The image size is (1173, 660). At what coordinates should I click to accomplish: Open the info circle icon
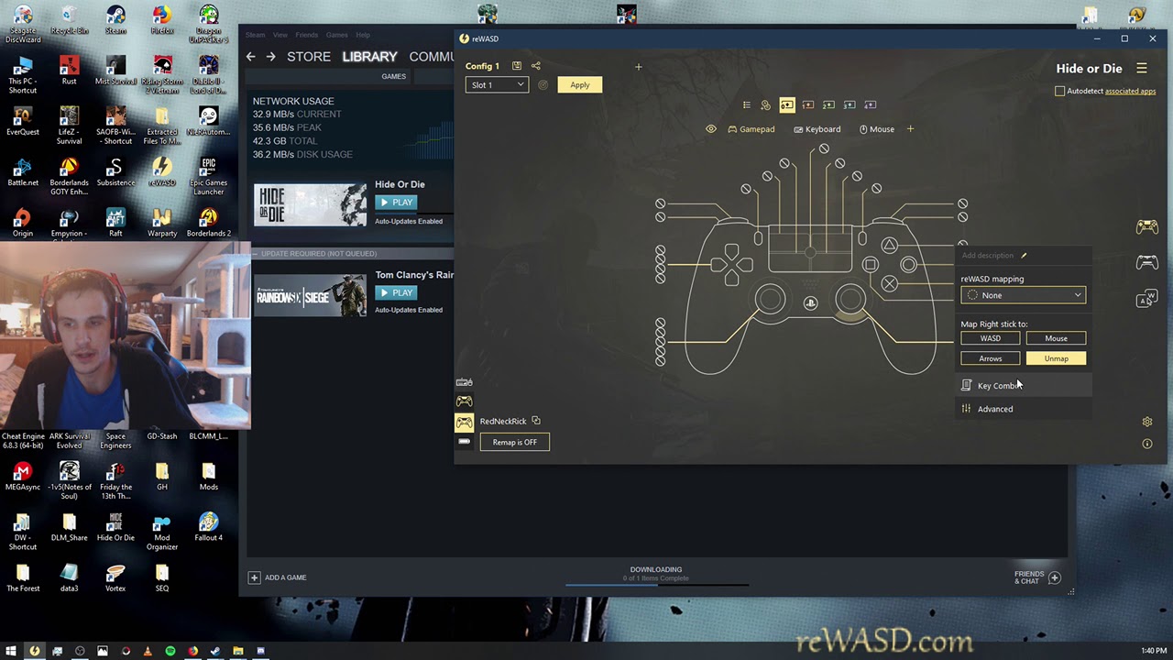pyautogui.click(x=1147, y=444)
